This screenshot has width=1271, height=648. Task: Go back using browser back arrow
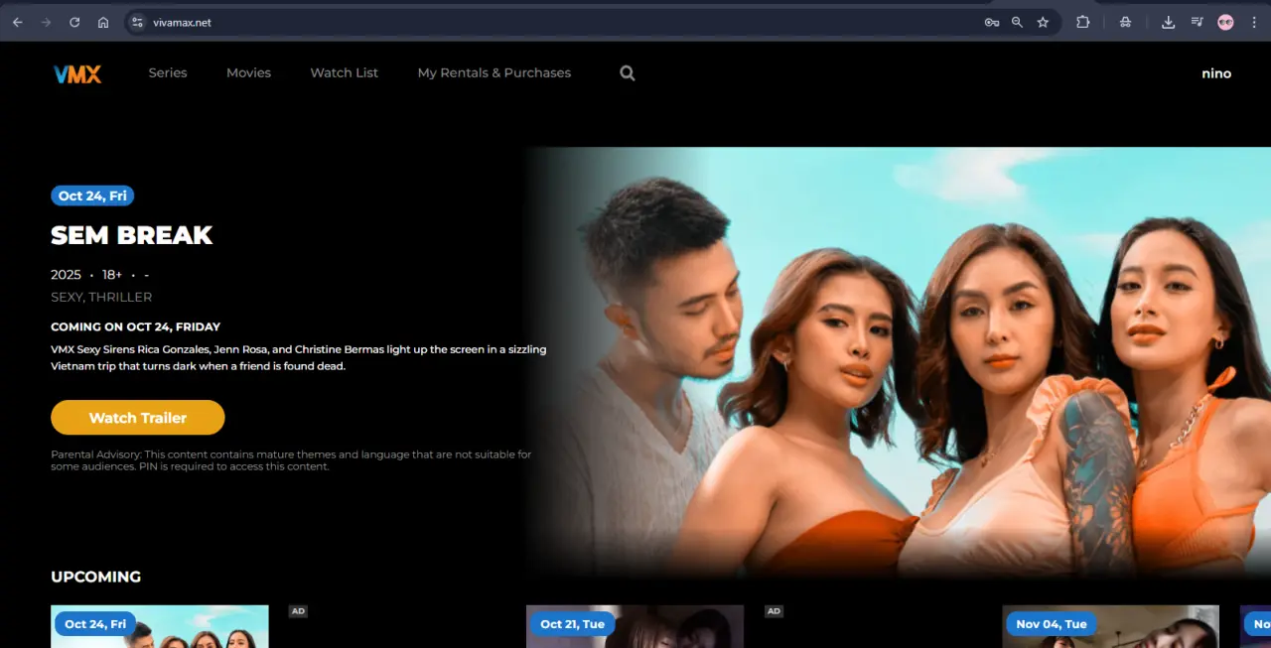pos(17,22)
